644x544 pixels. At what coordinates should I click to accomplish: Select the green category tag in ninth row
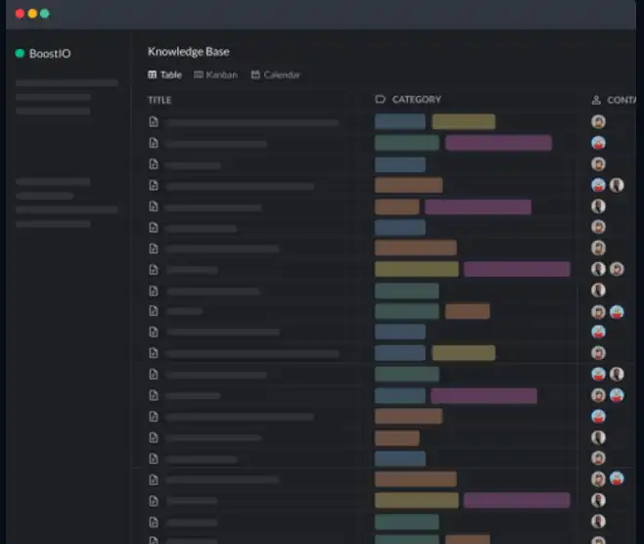[x=406, y=291]
